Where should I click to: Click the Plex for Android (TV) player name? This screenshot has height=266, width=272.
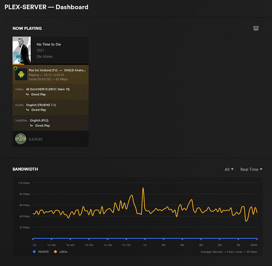click(43, 70)
